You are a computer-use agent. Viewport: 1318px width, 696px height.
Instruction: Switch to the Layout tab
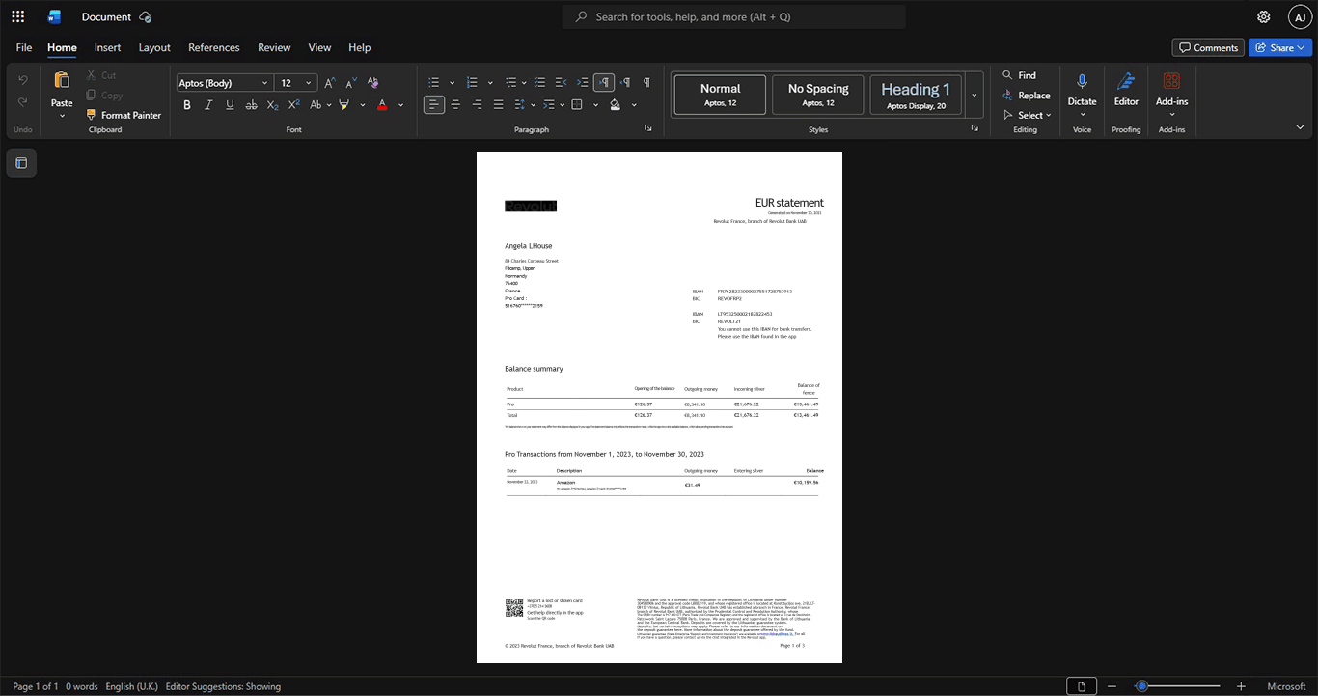pyautogui.click(x=154, y=47)
